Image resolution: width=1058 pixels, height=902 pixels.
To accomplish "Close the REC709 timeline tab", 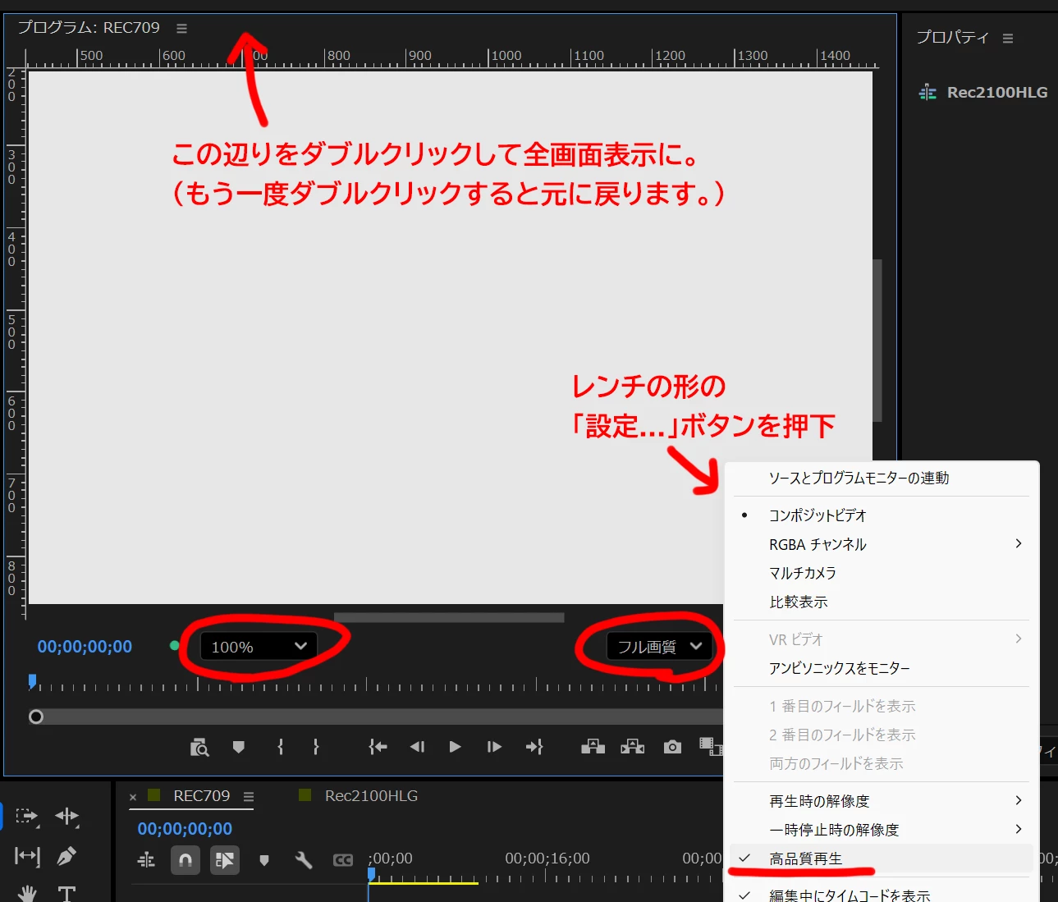I will coord(133,797).
